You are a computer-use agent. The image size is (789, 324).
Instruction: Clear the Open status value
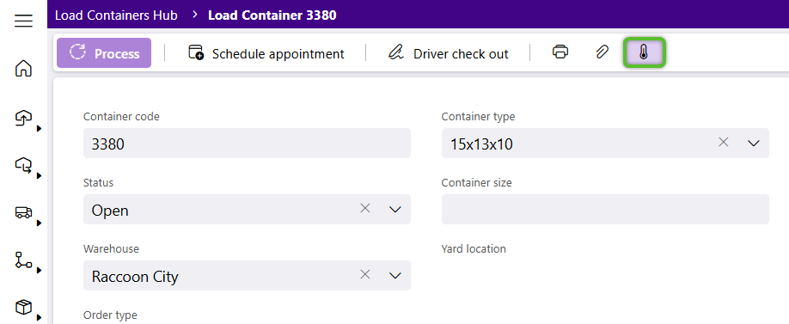(x=365, y=208)
